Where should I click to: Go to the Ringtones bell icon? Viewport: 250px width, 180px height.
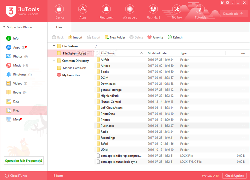tap(106, 9)
